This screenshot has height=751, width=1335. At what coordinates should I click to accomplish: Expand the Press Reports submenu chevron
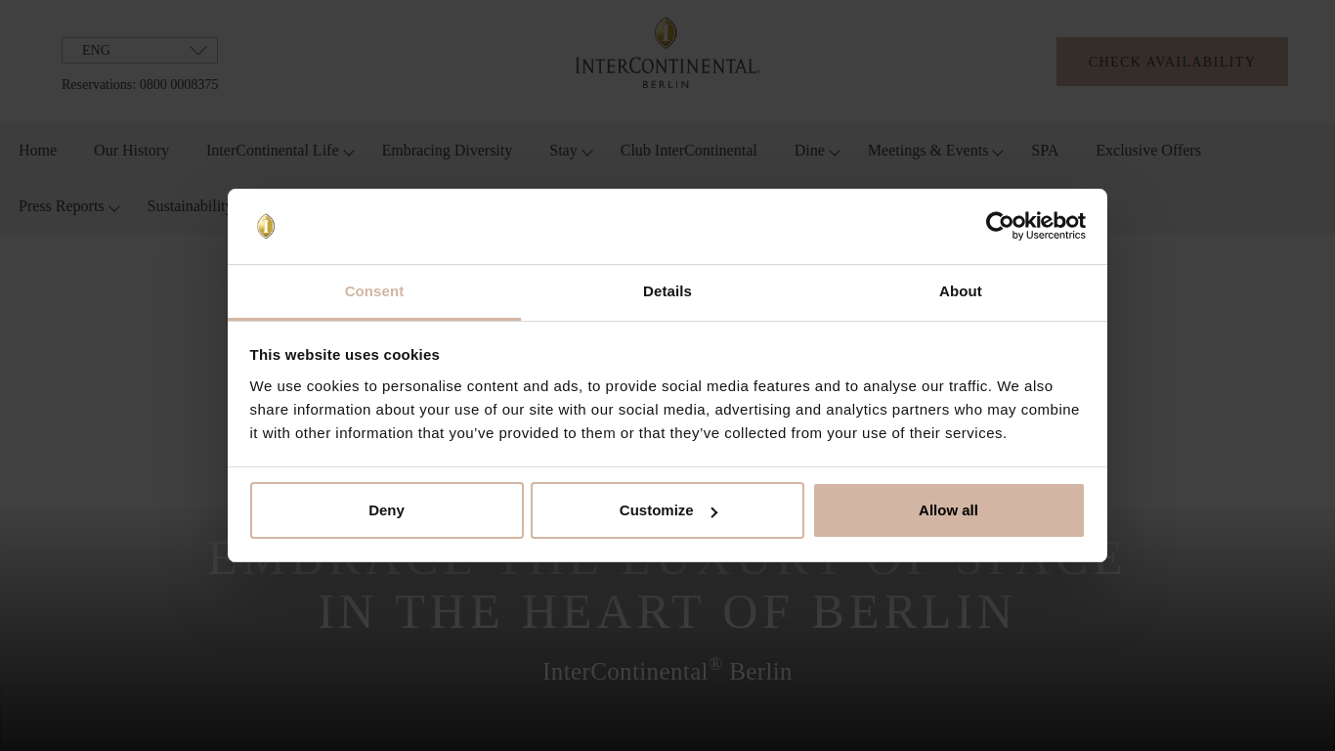(113, 208)
